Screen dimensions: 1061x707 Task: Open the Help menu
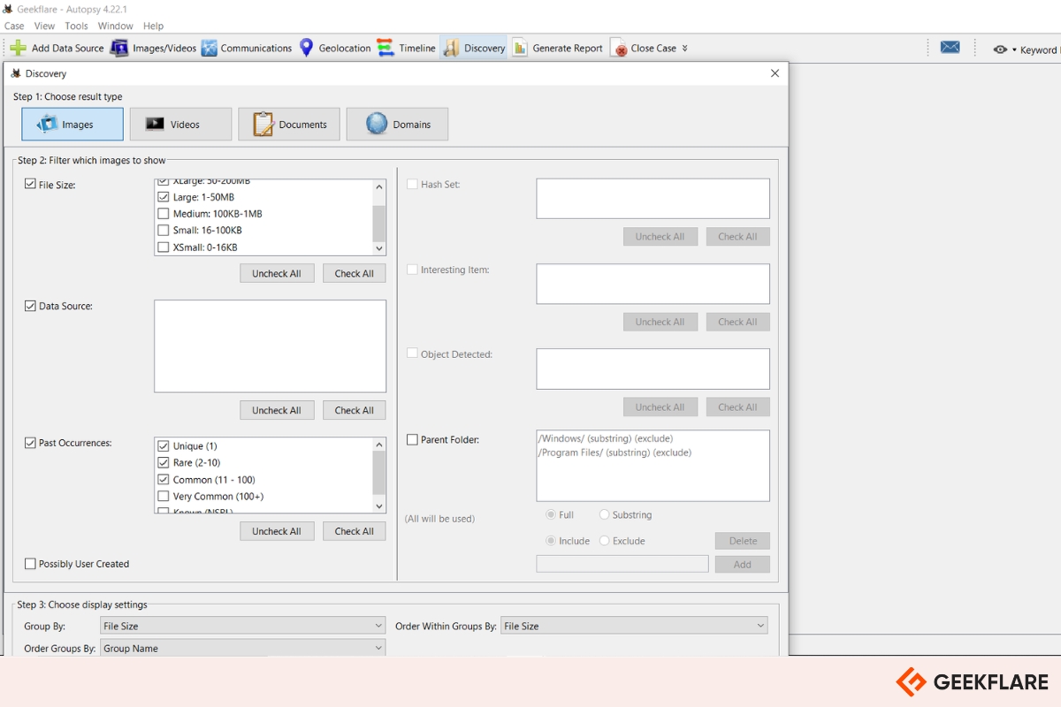tap(154, 26)
